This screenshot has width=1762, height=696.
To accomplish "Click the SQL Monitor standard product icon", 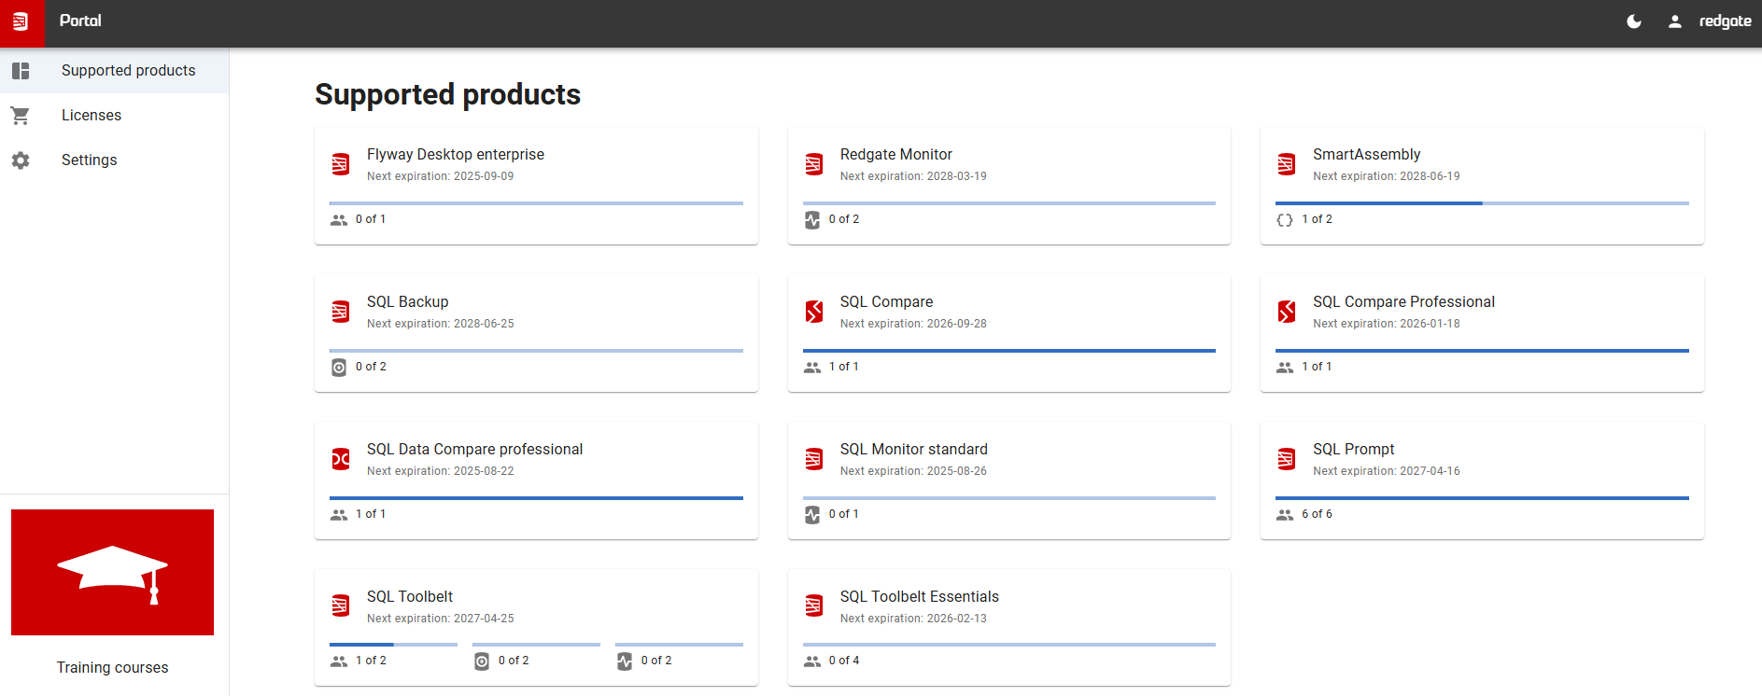I will pos(814,459).
